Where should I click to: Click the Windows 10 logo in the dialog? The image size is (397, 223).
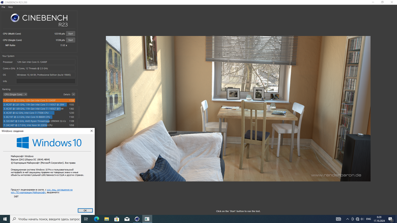tap(49, 143)
